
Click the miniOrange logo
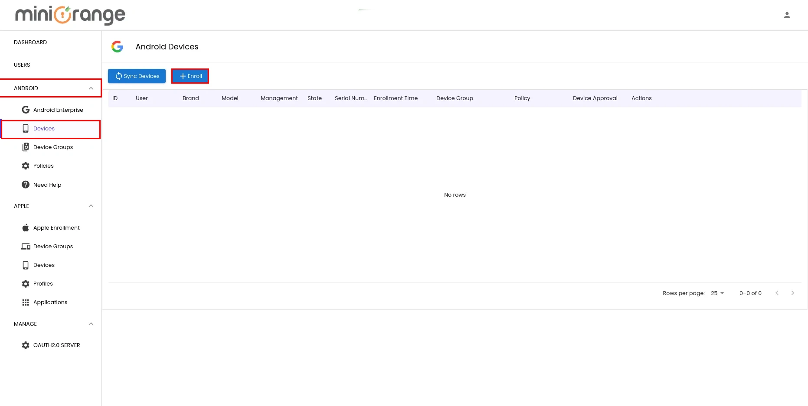(69, 15)
